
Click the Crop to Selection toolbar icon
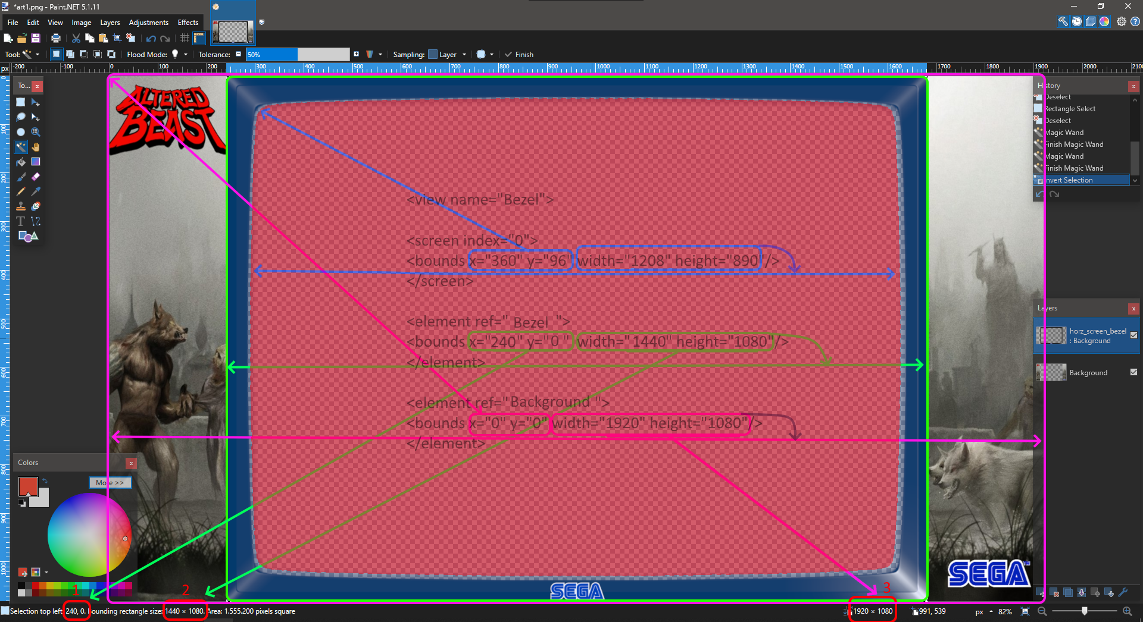pyautogui.click(x=117, y=38)
